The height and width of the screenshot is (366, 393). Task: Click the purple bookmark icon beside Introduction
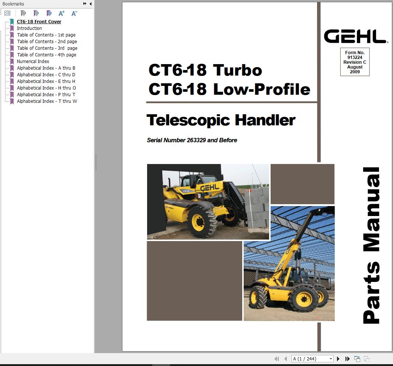click(12, 28)
